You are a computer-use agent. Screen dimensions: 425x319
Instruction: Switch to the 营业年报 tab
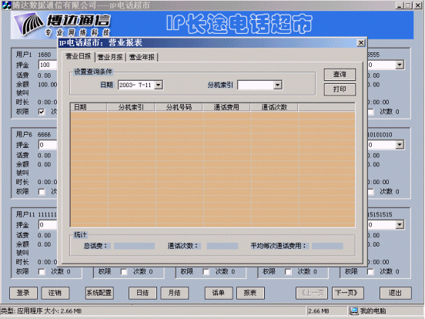[142, 57]
